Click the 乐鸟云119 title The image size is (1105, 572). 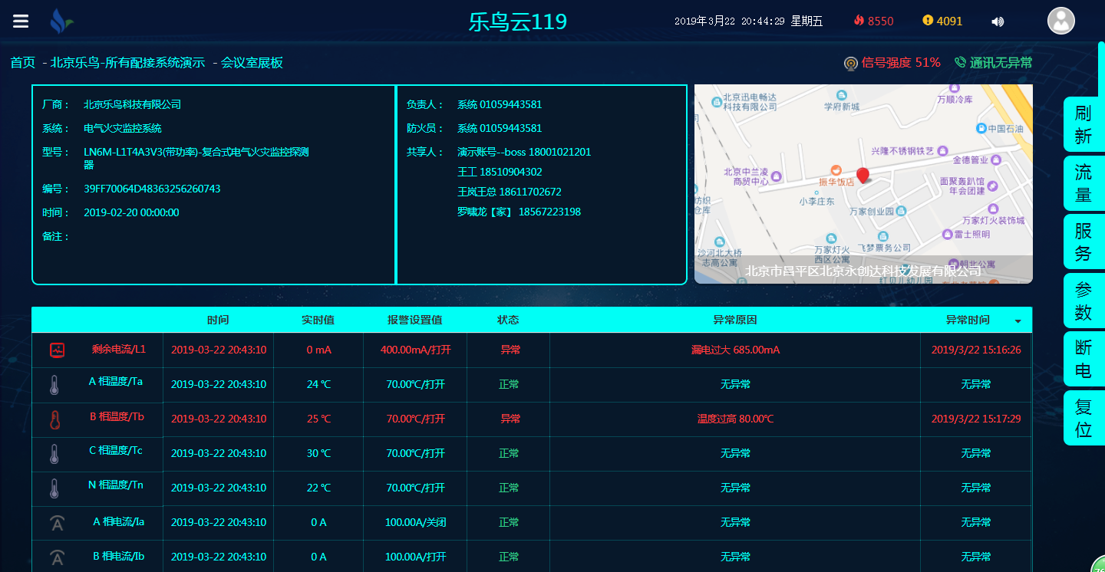(518, 21)
